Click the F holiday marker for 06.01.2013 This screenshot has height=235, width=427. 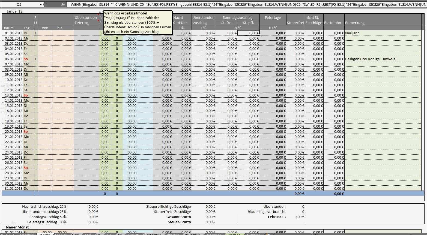(x=35, y=59)
